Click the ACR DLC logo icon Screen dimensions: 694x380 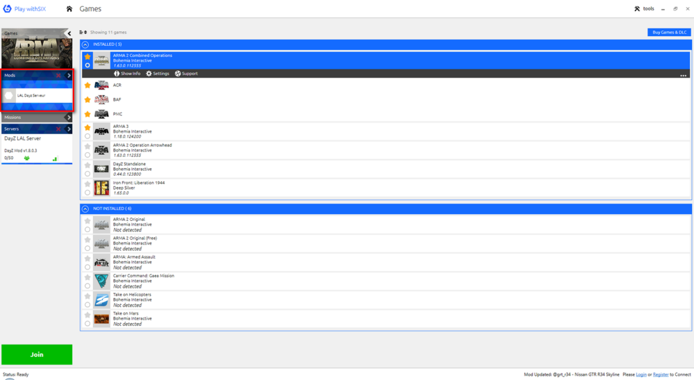tap(101, 85)
